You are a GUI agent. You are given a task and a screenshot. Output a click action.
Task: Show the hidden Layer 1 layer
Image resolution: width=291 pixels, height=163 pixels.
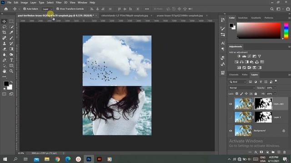[231, 117]
